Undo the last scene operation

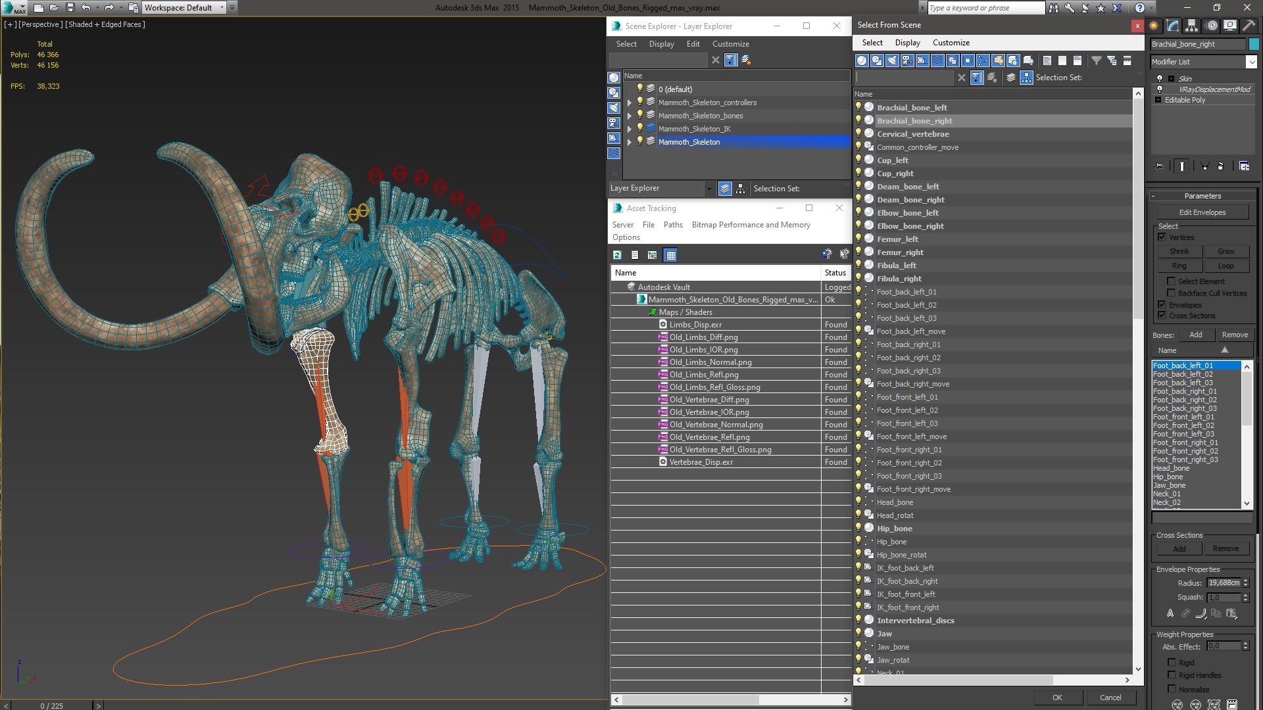(x=86, y=8)
